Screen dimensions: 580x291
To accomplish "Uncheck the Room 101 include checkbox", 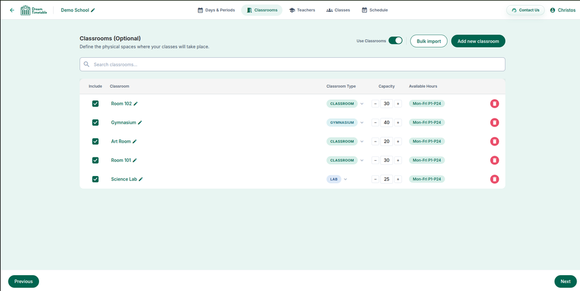I will [x=95, y=160].
